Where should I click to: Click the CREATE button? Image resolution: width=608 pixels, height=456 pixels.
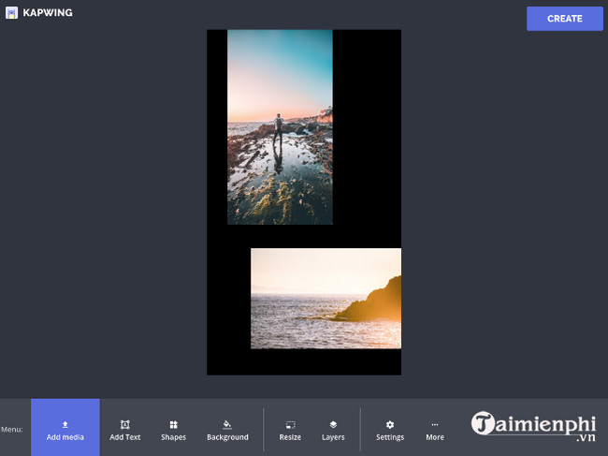coord(565,19)
